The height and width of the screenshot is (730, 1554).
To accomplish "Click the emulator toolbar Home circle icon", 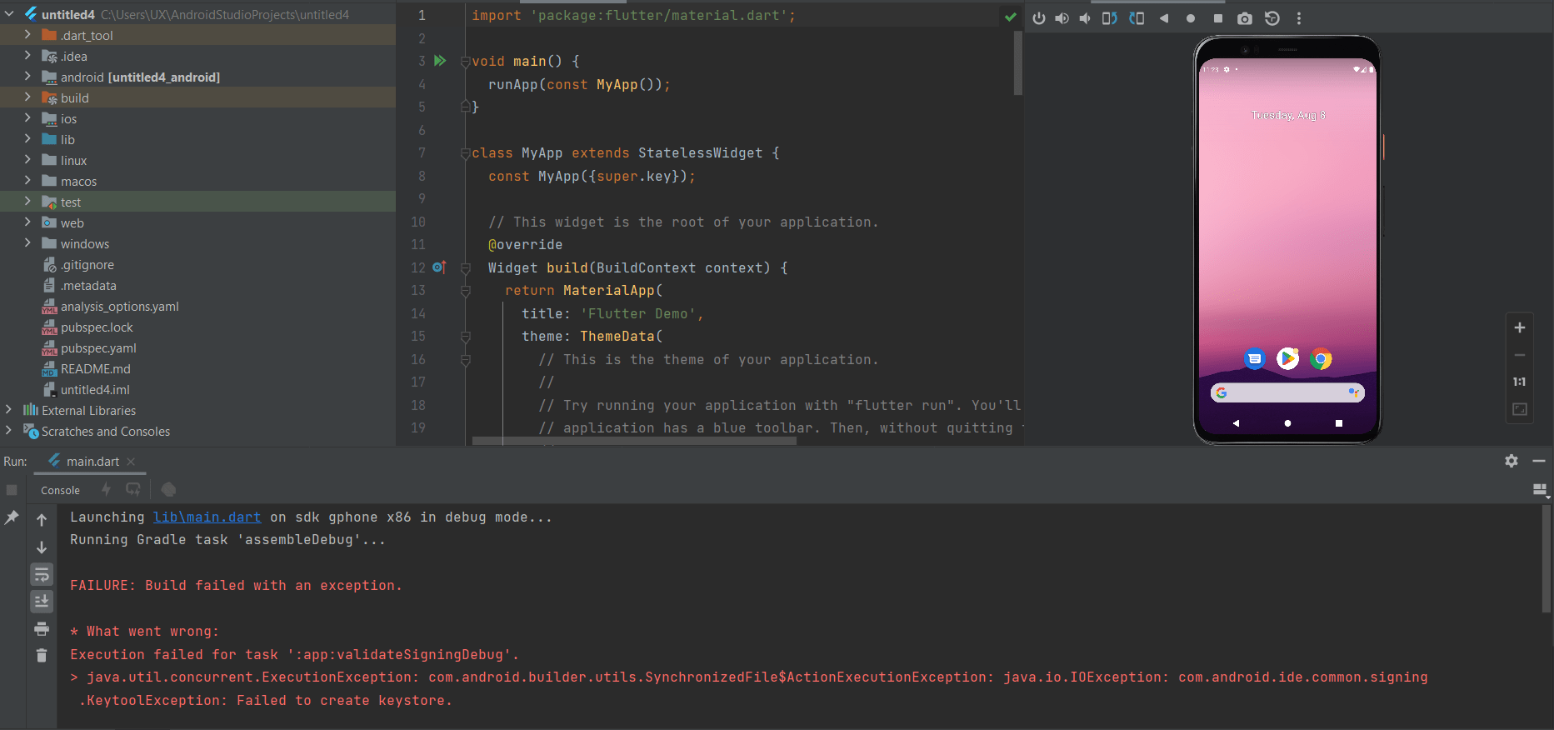I will point(1191,18).
